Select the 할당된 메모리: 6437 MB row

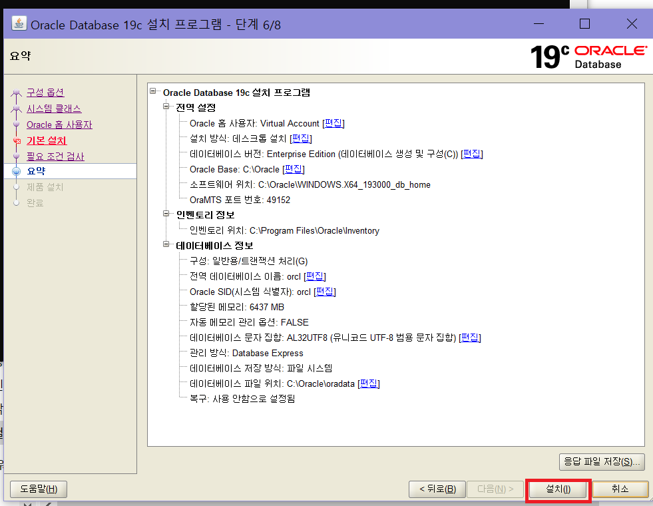tap(237, 308)
